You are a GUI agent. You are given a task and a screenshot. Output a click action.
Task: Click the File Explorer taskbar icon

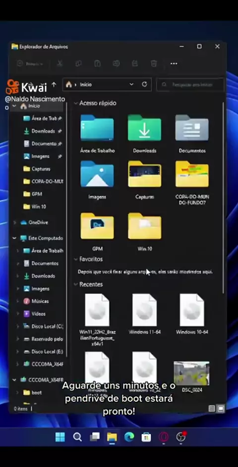click(x=112, y=437)
